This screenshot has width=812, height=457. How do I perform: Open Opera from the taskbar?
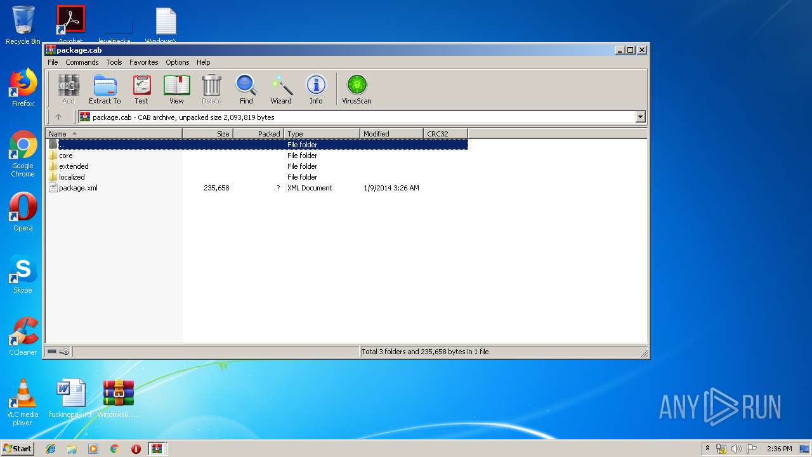(x=136, y=449)
